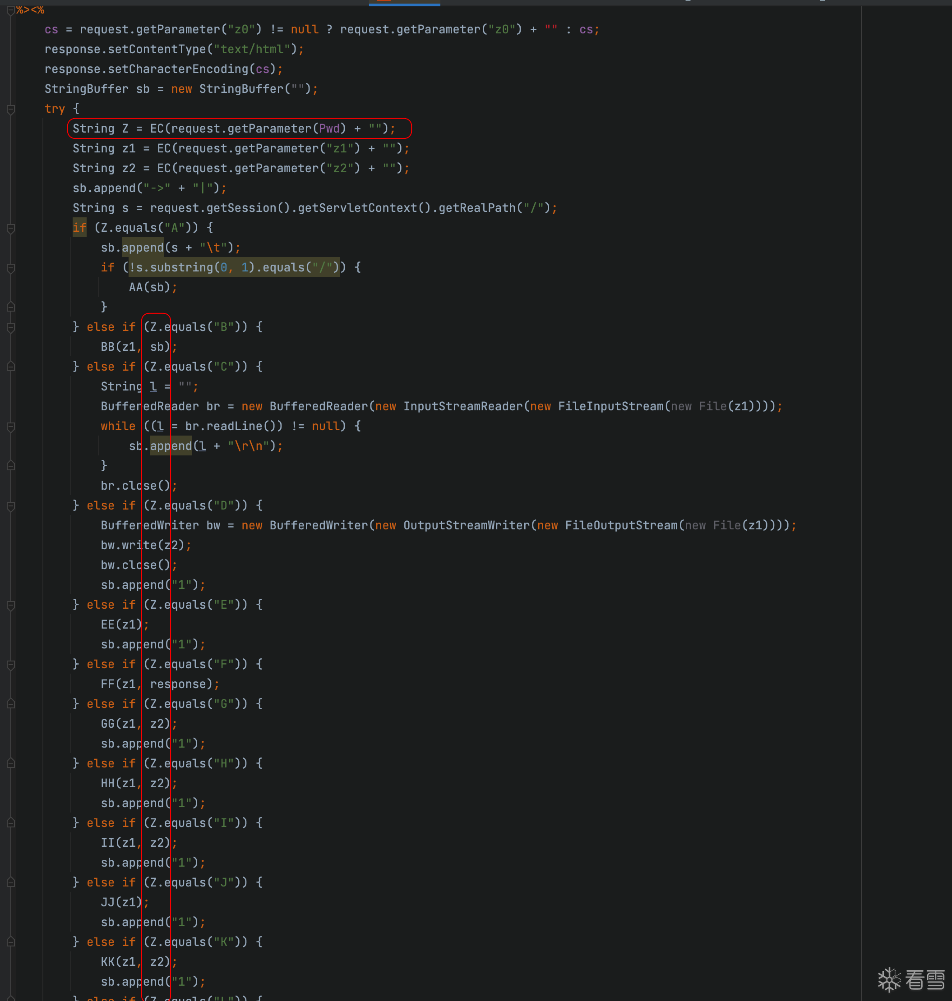
Task: Fold the while br.readLine loop
Action: (11, 427)
